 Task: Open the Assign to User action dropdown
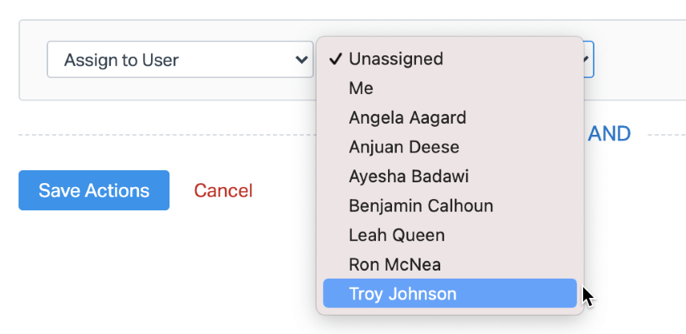[x=180, y=60]
